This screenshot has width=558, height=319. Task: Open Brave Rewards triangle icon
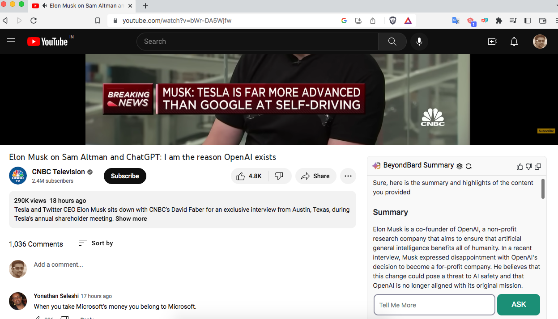tap(408, 21)
